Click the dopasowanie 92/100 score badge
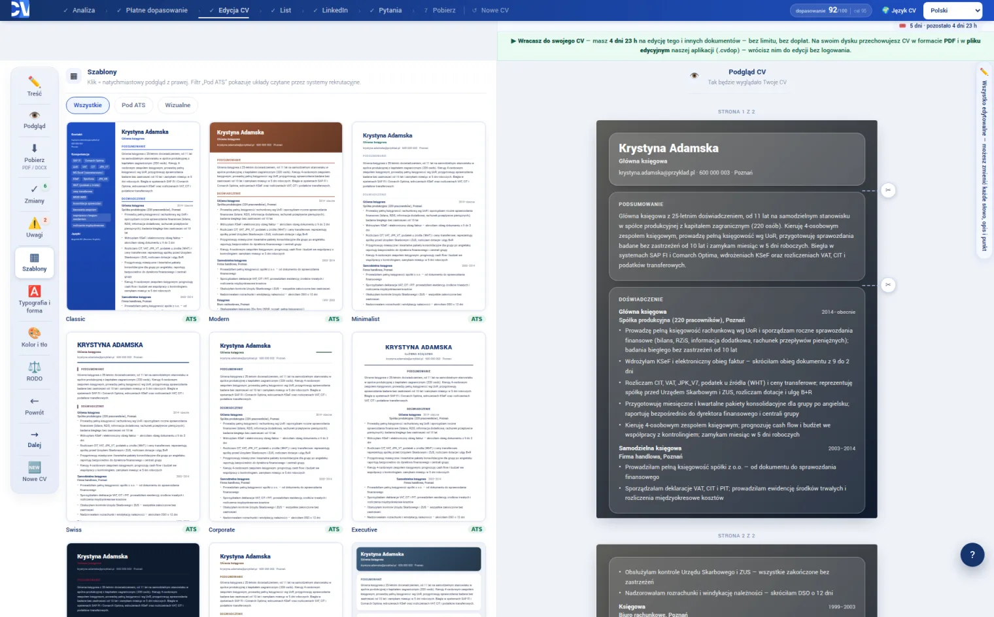The height and width of the screenshot is (617, 994). 831,10
